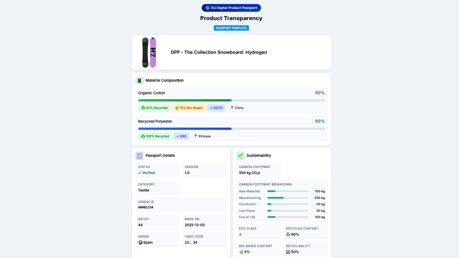This screenshot has height=258, width=459.
Task: Click the leaf icon beside 10% Bio-Based
Action: tap(177, 108)
